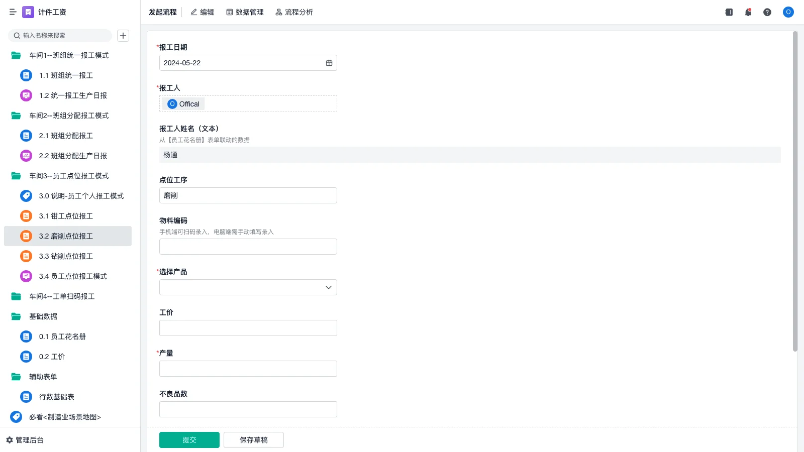The height and width of the screenshot is (452, 804).
Task: Click the 保存草稿 draft button
Action: (253, 439)
